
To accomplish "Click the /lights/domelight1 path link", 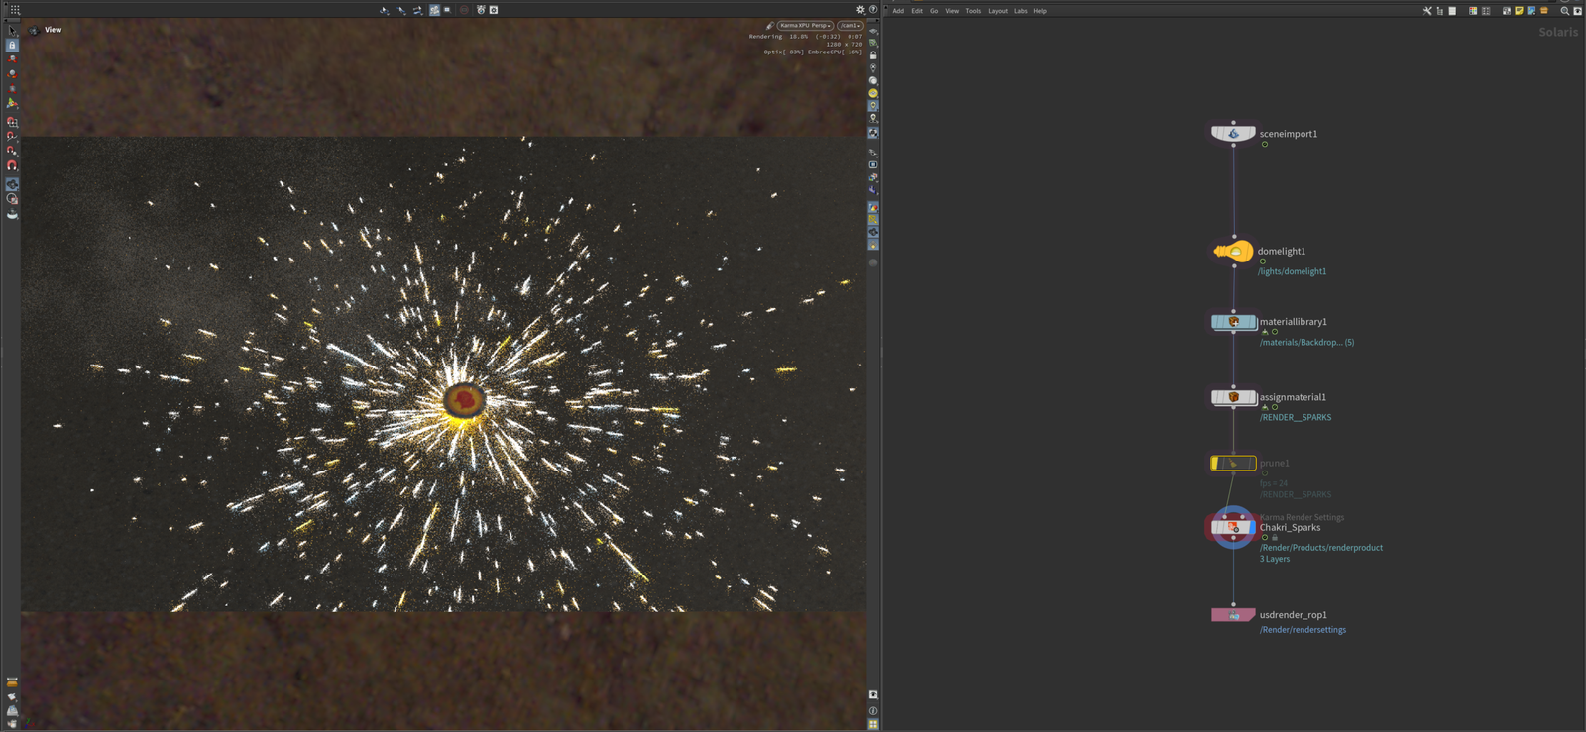I will pos(1292,271).
